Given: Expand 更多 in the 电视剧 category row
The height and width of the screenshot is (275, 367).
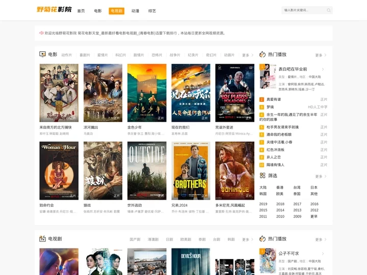Looking at the screenshot, I should (248, 239).
